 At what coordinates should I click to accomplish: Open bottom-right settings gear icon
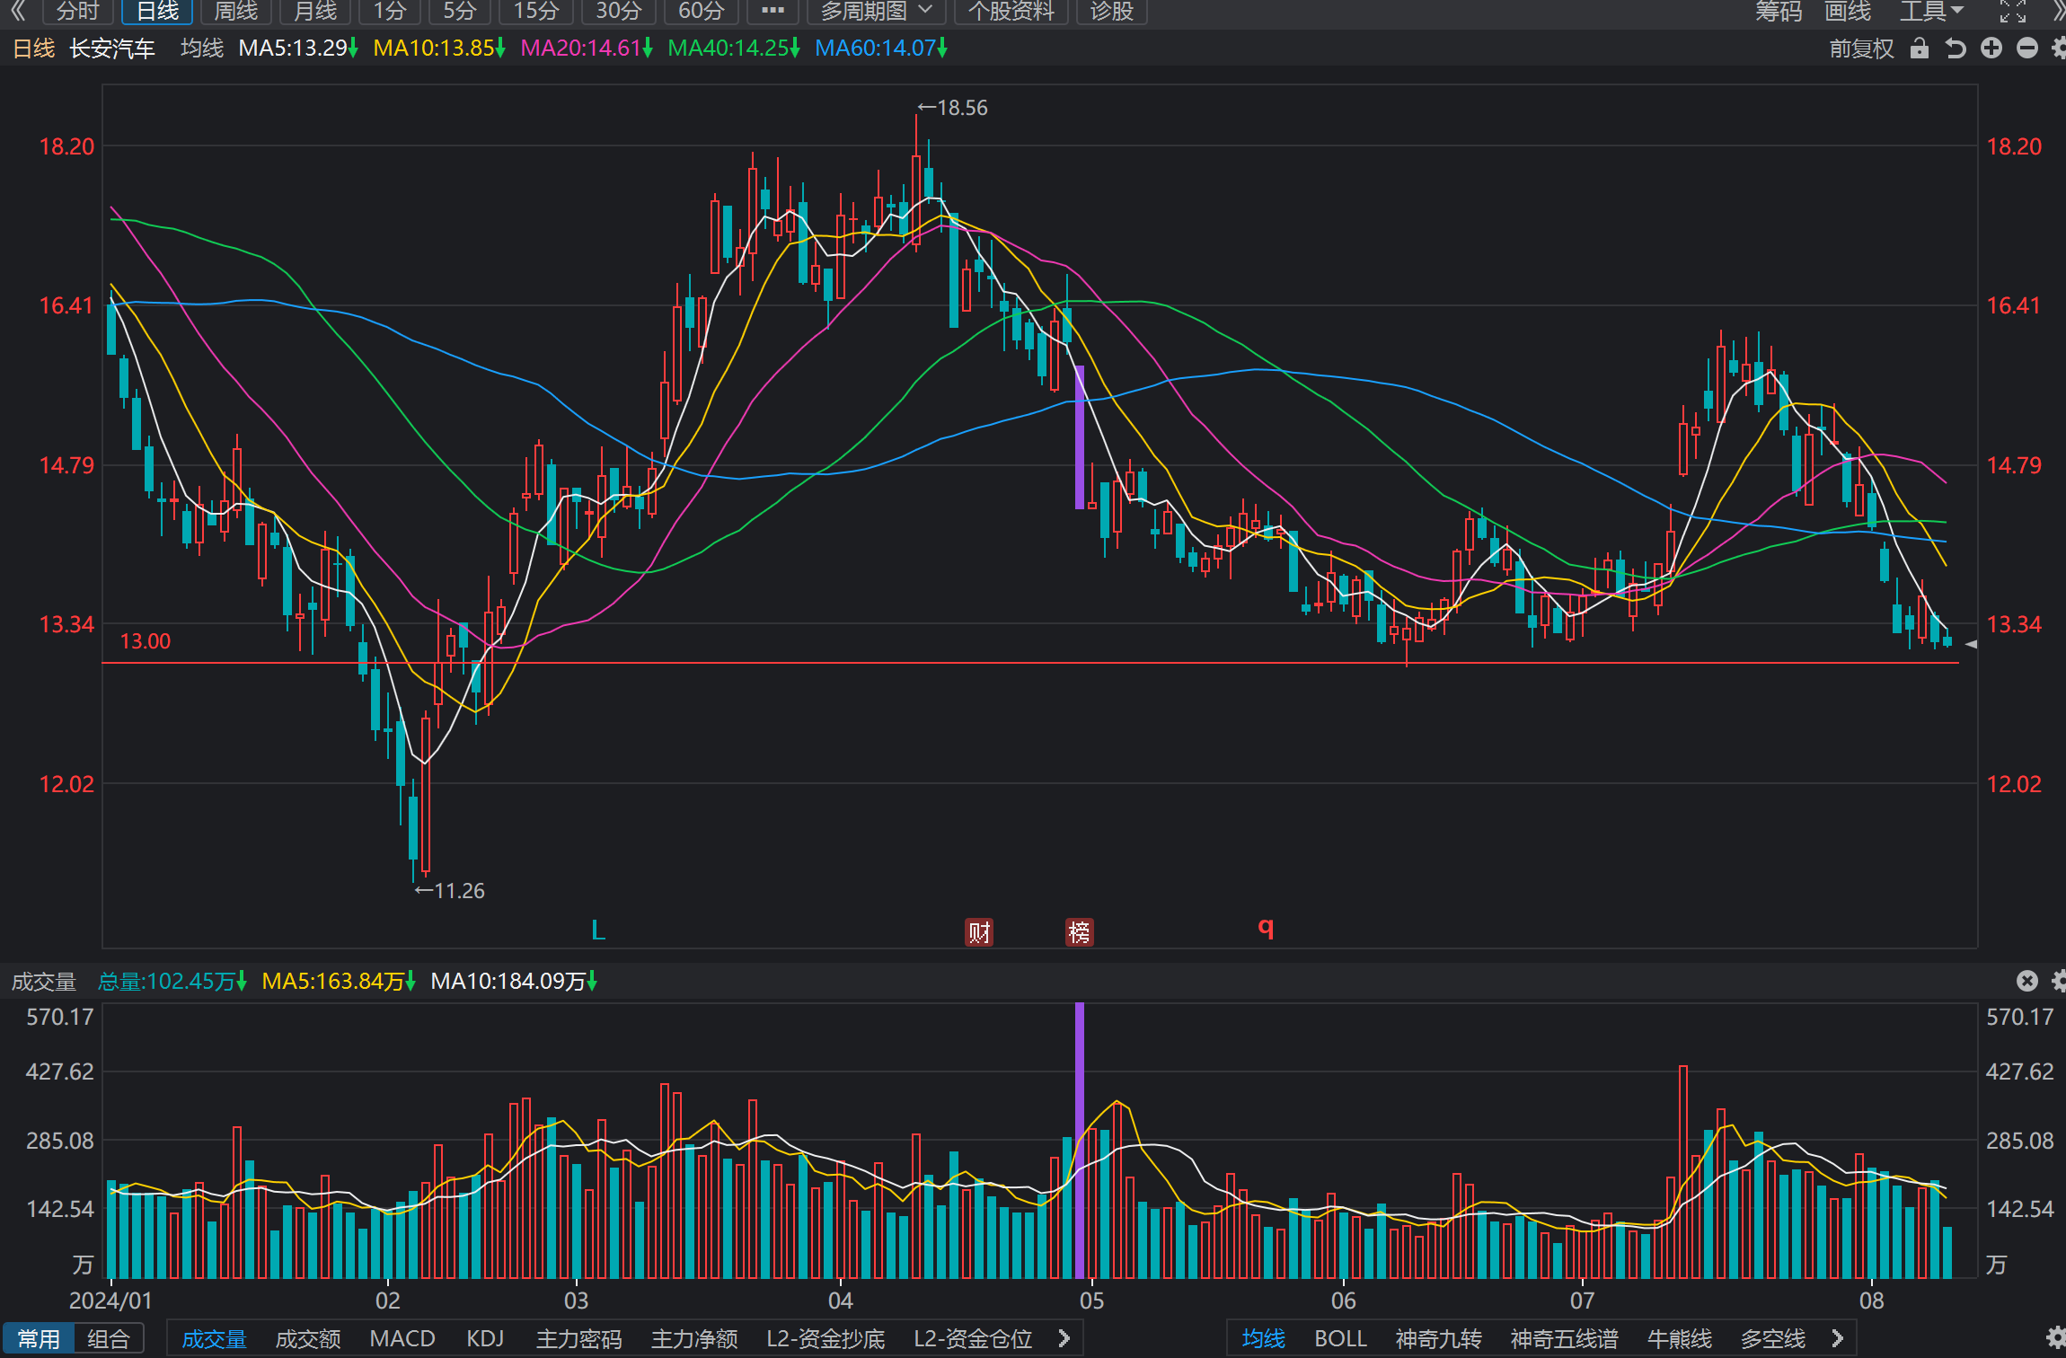point(2055,1338)
